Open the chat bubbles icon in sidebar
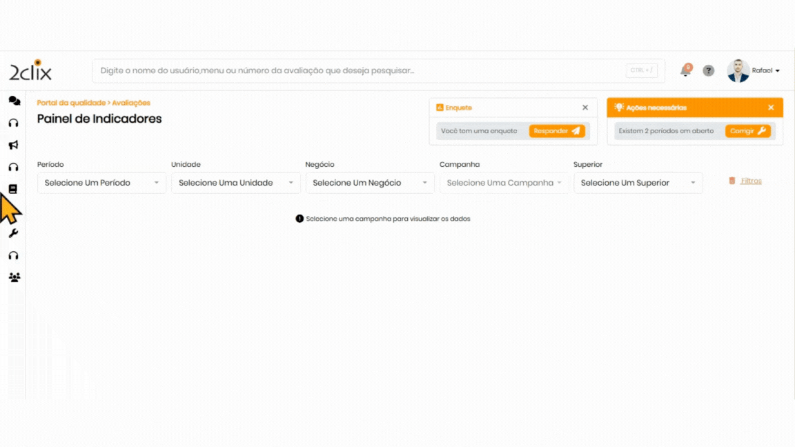795x447 pixels. tap(14, 101)
